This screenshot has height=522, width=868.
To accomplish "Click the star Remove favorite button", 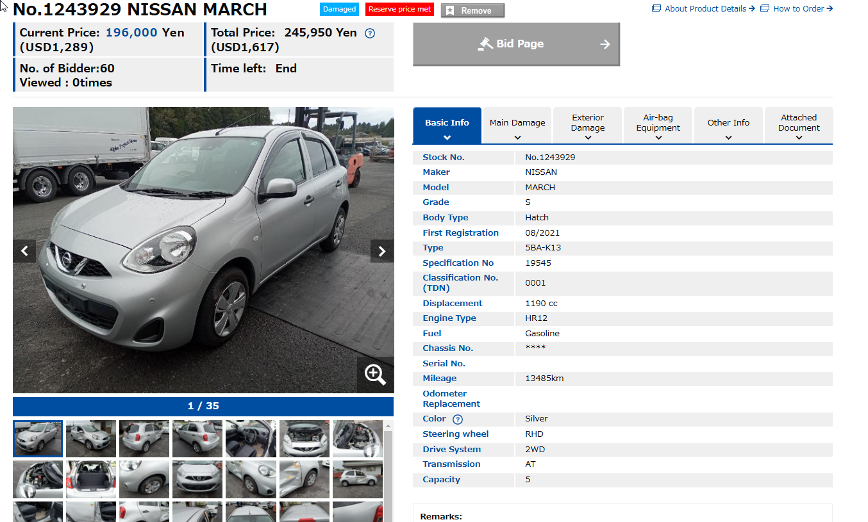I will (x=472, y=10).
